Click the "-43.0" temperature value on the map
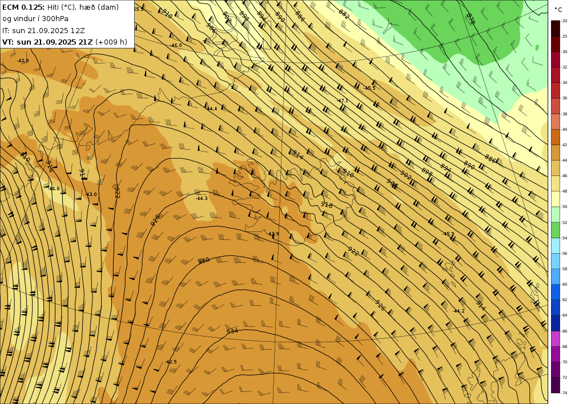Viewport: 571px width, 404px height. pos(91,194)
